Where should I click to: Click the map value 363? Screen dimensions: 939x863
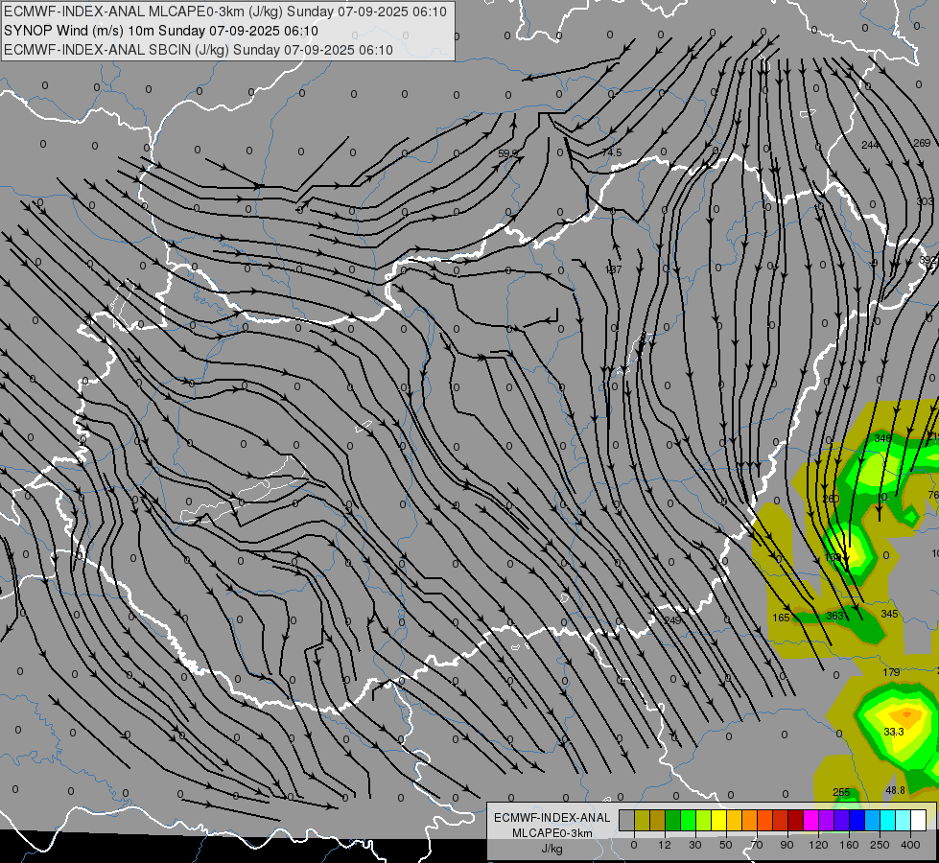point(834,616)
